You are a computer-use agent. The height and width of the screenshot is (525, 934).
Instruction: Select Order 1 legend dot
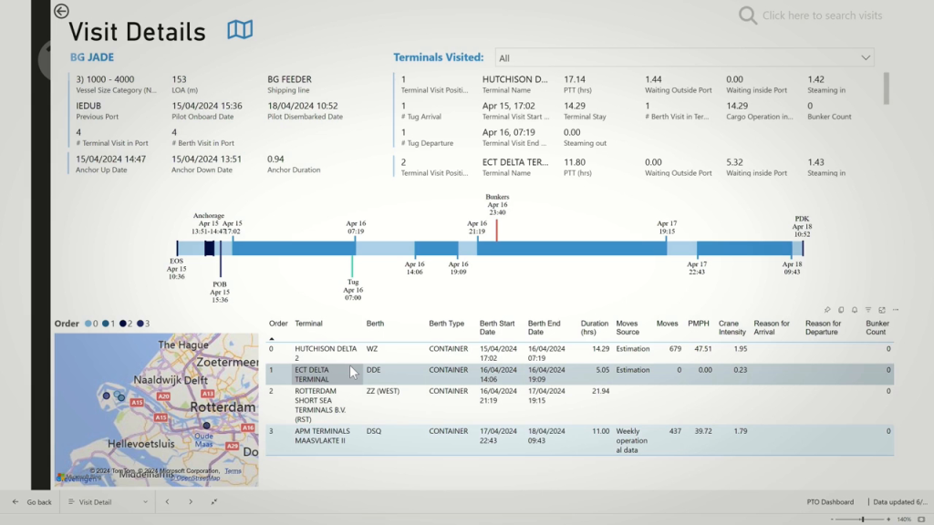click(106, 324)
